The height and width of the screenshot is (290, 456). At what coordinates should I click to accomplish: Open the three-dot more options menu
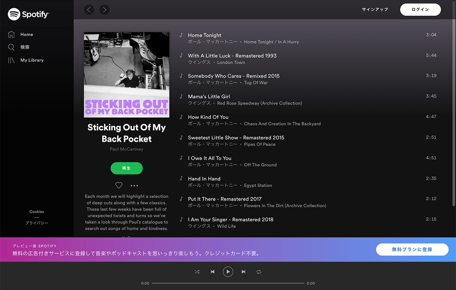[134, 186]
